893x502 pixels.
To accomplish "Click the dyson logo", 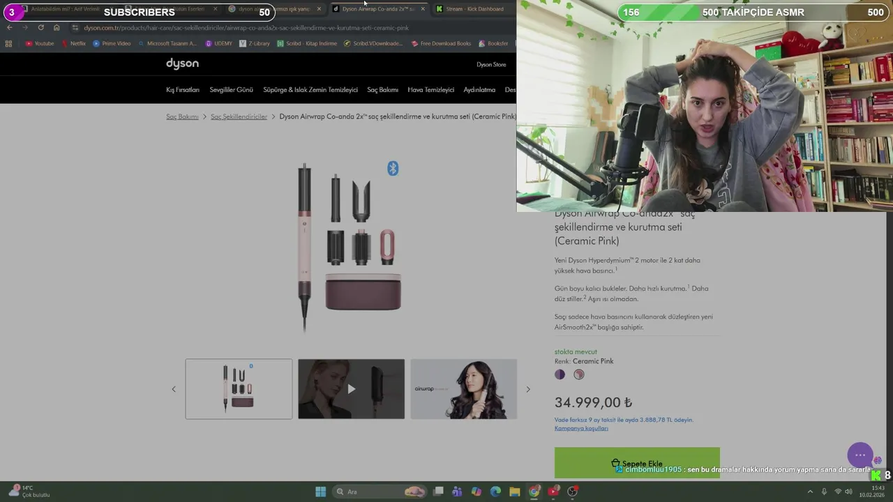I will click(x=182, y=63).
